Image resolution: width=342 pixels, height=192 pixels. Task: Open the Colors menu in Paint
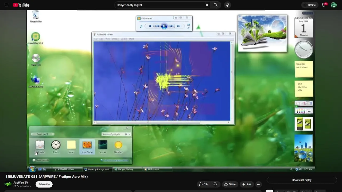tap(124, 39)
